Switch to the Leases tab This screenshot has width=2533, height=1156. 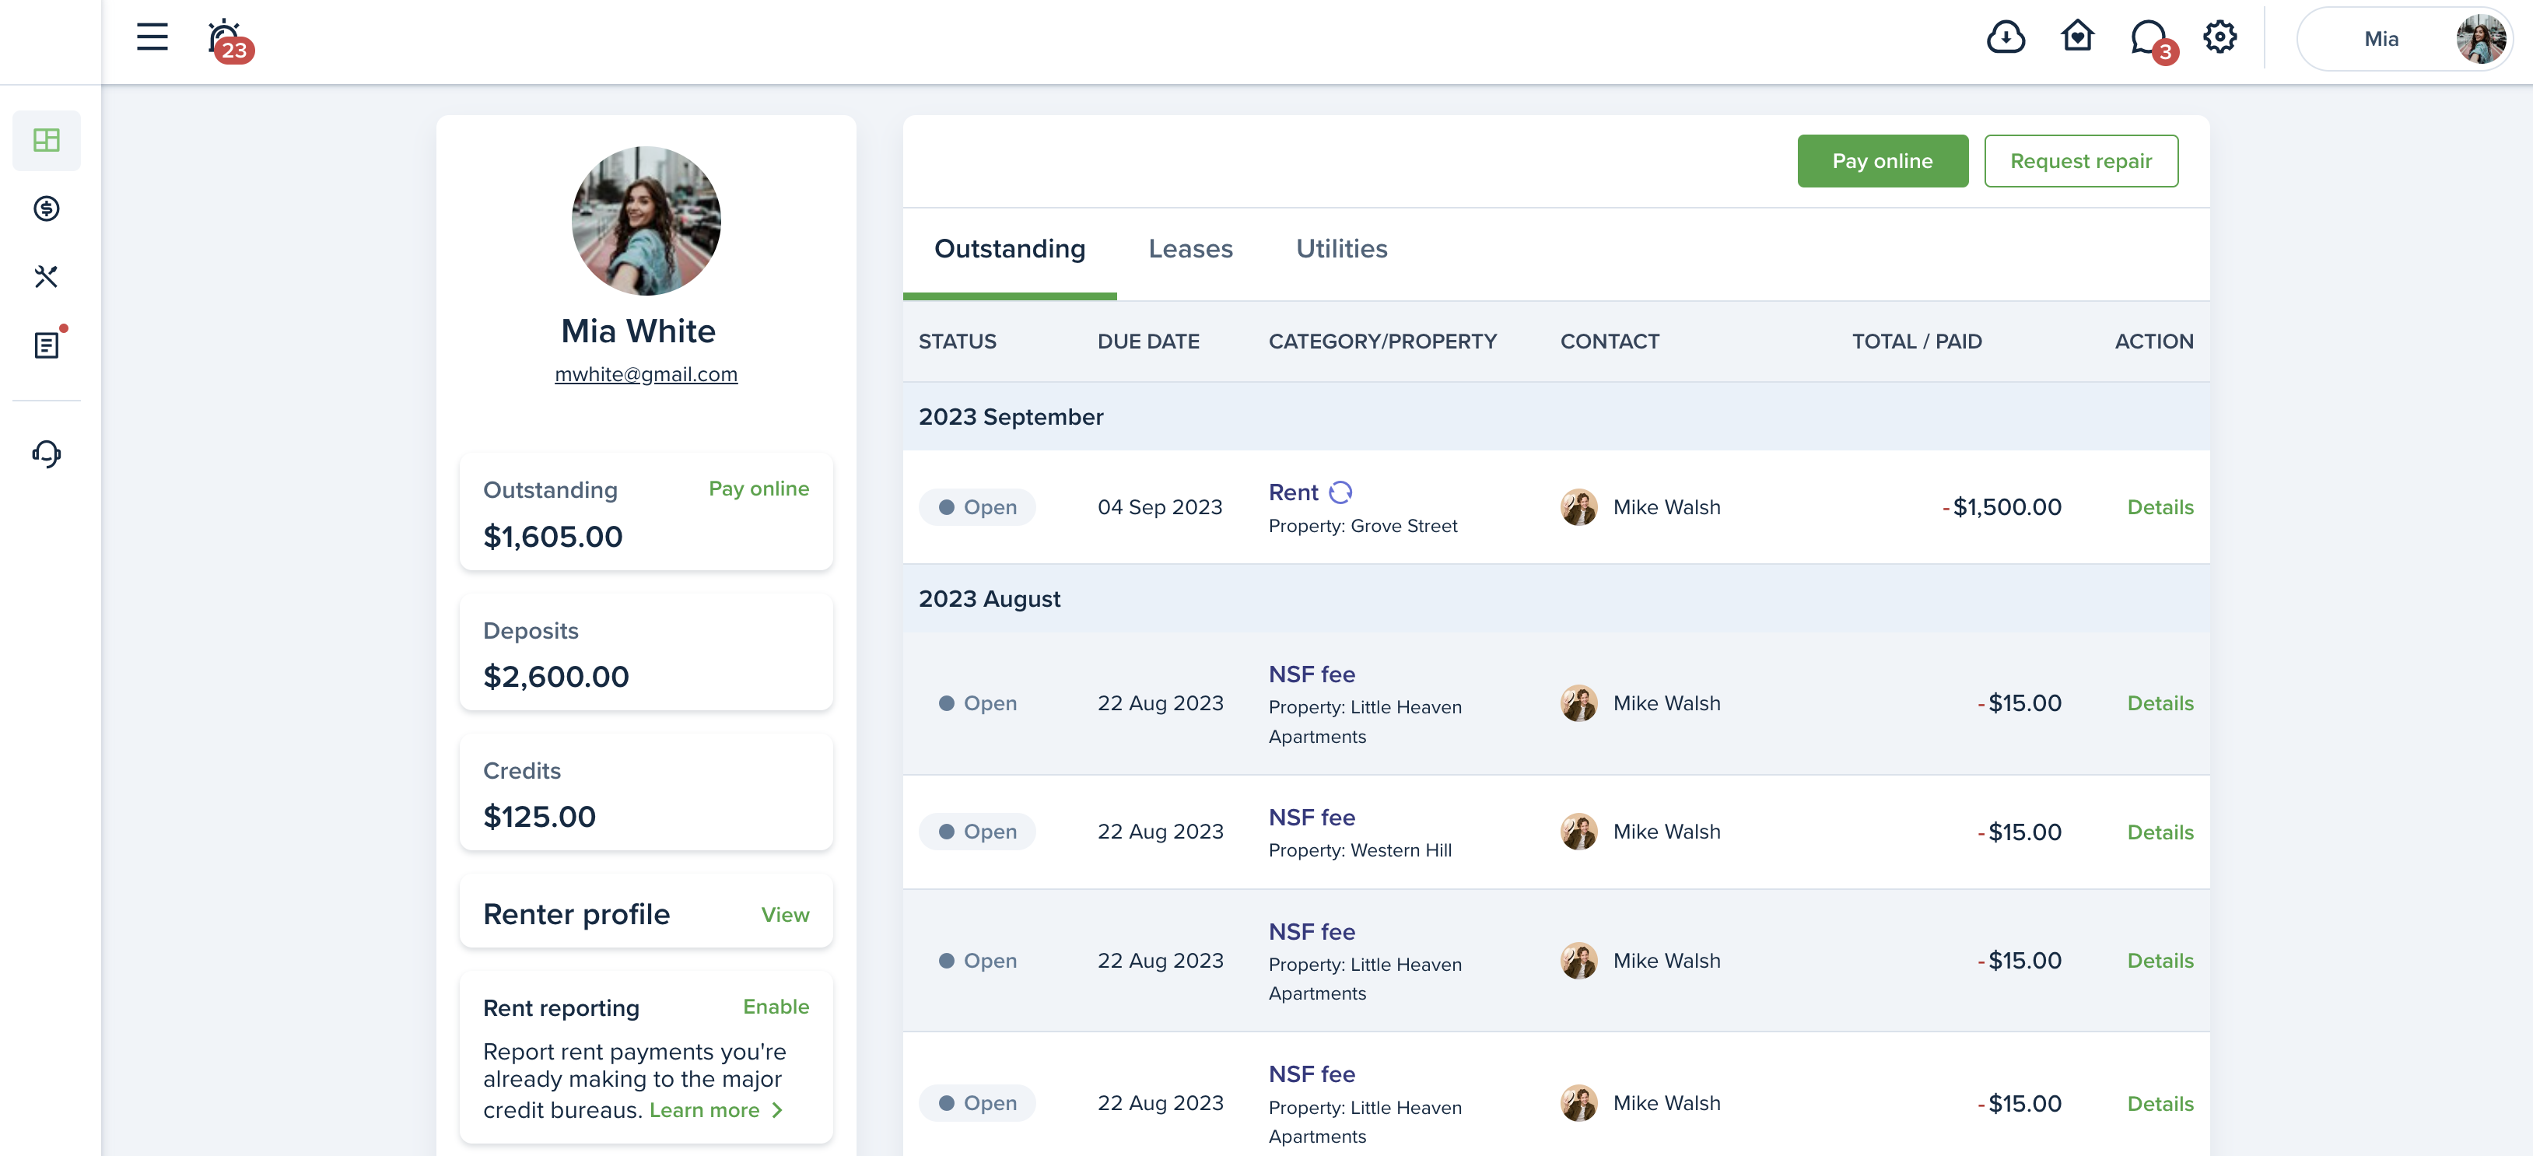[x=1191, y=250]
